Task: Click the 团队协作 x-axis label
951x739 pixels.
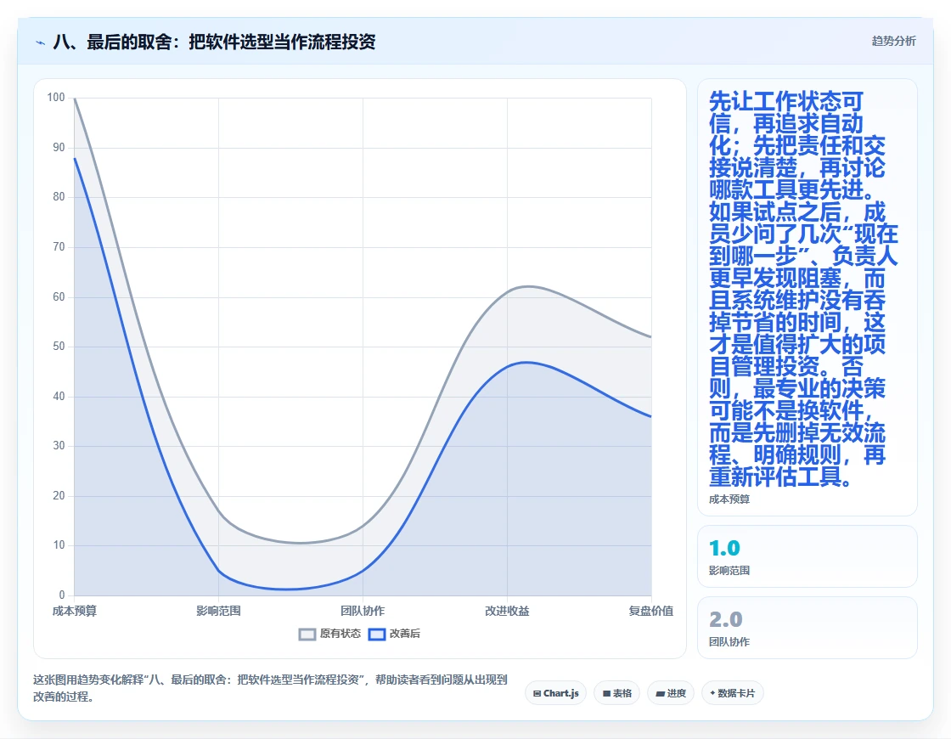Action: click(x=363, y=611)
